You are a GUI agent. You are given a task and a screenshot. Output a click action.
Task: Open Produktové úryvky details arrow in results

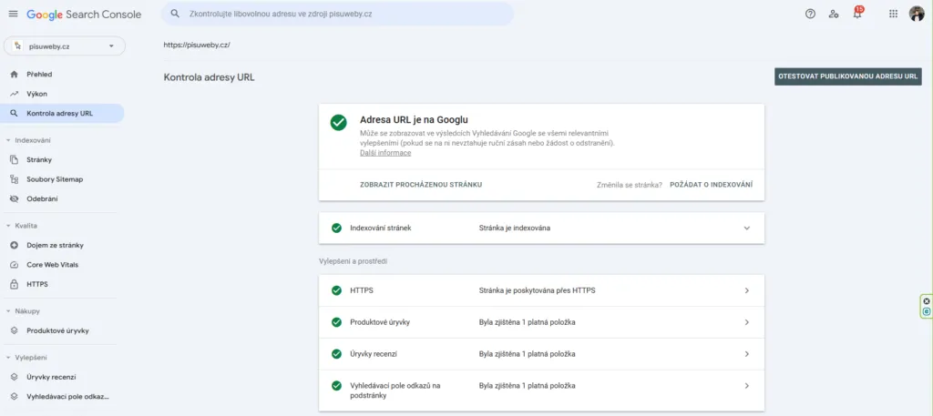click(x=747, y=322)
